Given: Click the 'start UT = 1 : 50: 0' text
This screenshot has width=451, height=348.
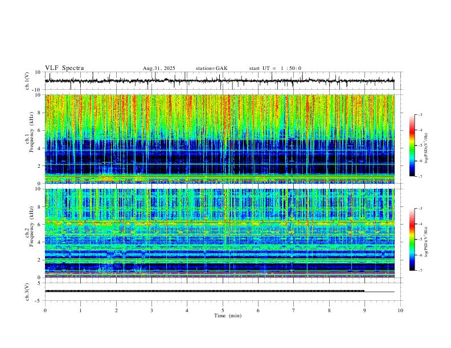Looking at the screenshot, I should click(275, 68).
